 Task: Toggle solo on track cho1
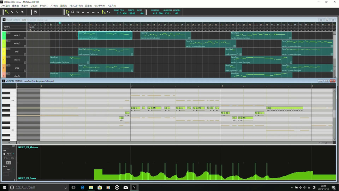coord(9,49)
